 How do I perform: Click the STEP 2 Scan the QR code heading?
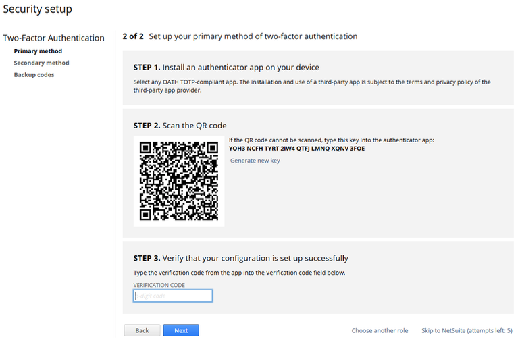tap(180, 126)
